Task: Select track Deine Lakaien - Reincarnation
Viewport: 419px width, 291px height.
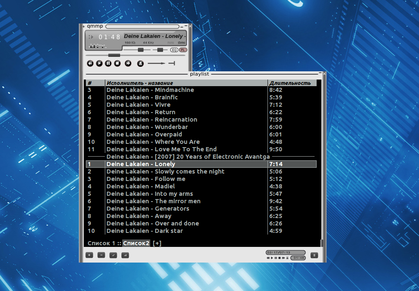Action: tap(201, 120)
